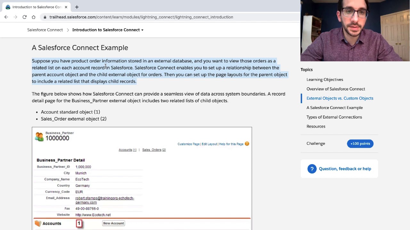410x230 pixels.
Task: Expand Introduction to Salesforce Connect dropdown
Action: pyautogui.click(x=108, y=30)
